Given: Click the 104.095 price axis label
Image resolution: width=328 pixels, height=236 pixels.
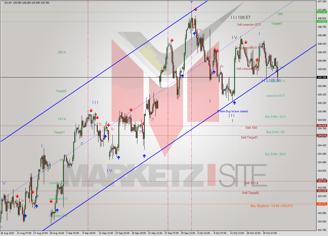Looking at the screenshot, I should (x=322, y=162).
